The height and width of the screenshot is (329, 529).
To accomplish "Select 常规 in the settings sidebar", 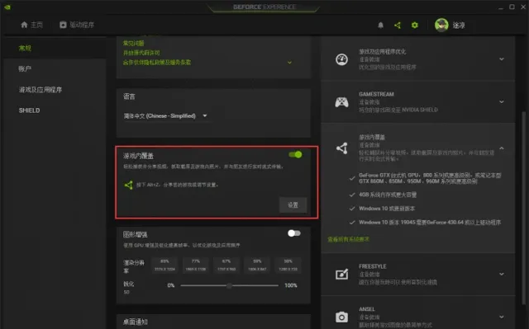I will pos(25,48).
